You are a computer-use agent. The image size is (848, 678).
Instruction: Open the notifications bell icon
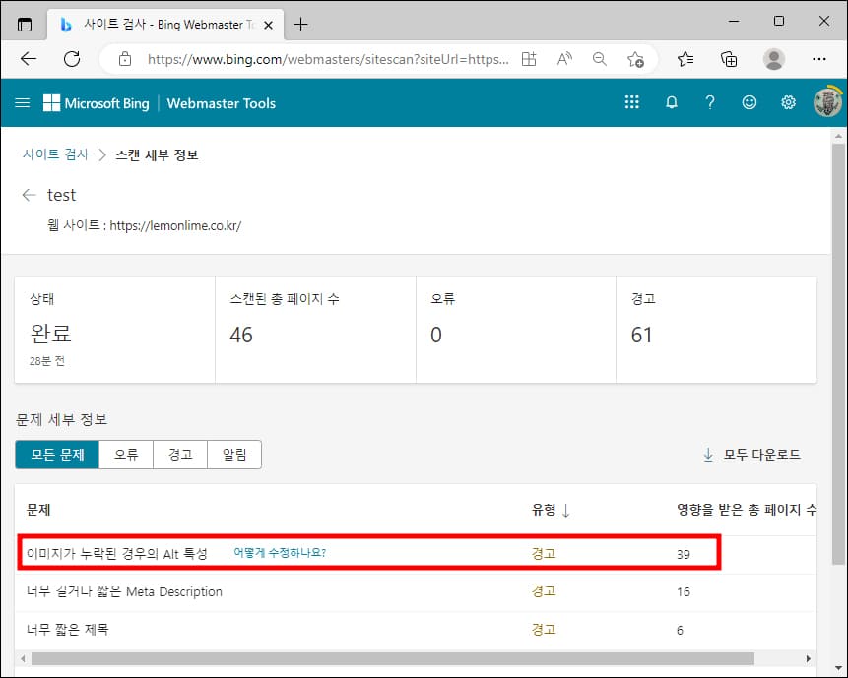[x=671, y=102]
